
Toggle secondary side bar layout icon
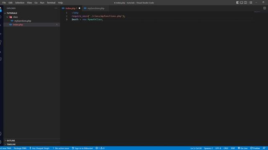(x=245, y=2)
